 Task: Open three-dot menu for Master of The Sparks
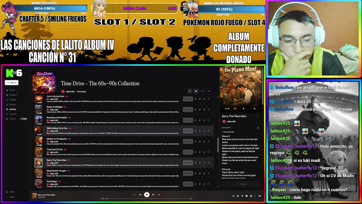208,141
